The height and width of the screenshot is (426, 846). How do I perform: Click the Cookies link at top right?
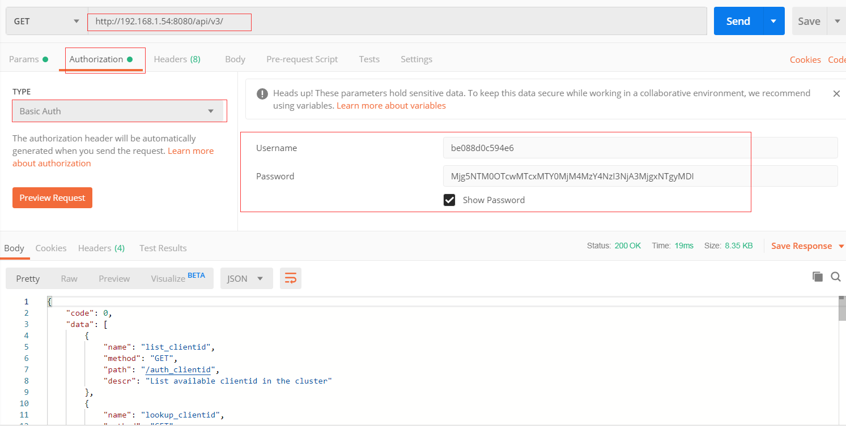pos(805,60)
